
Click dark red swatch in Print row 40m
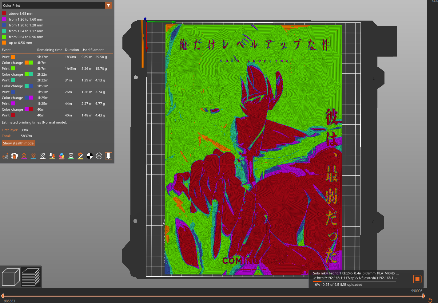click(13, 115)
